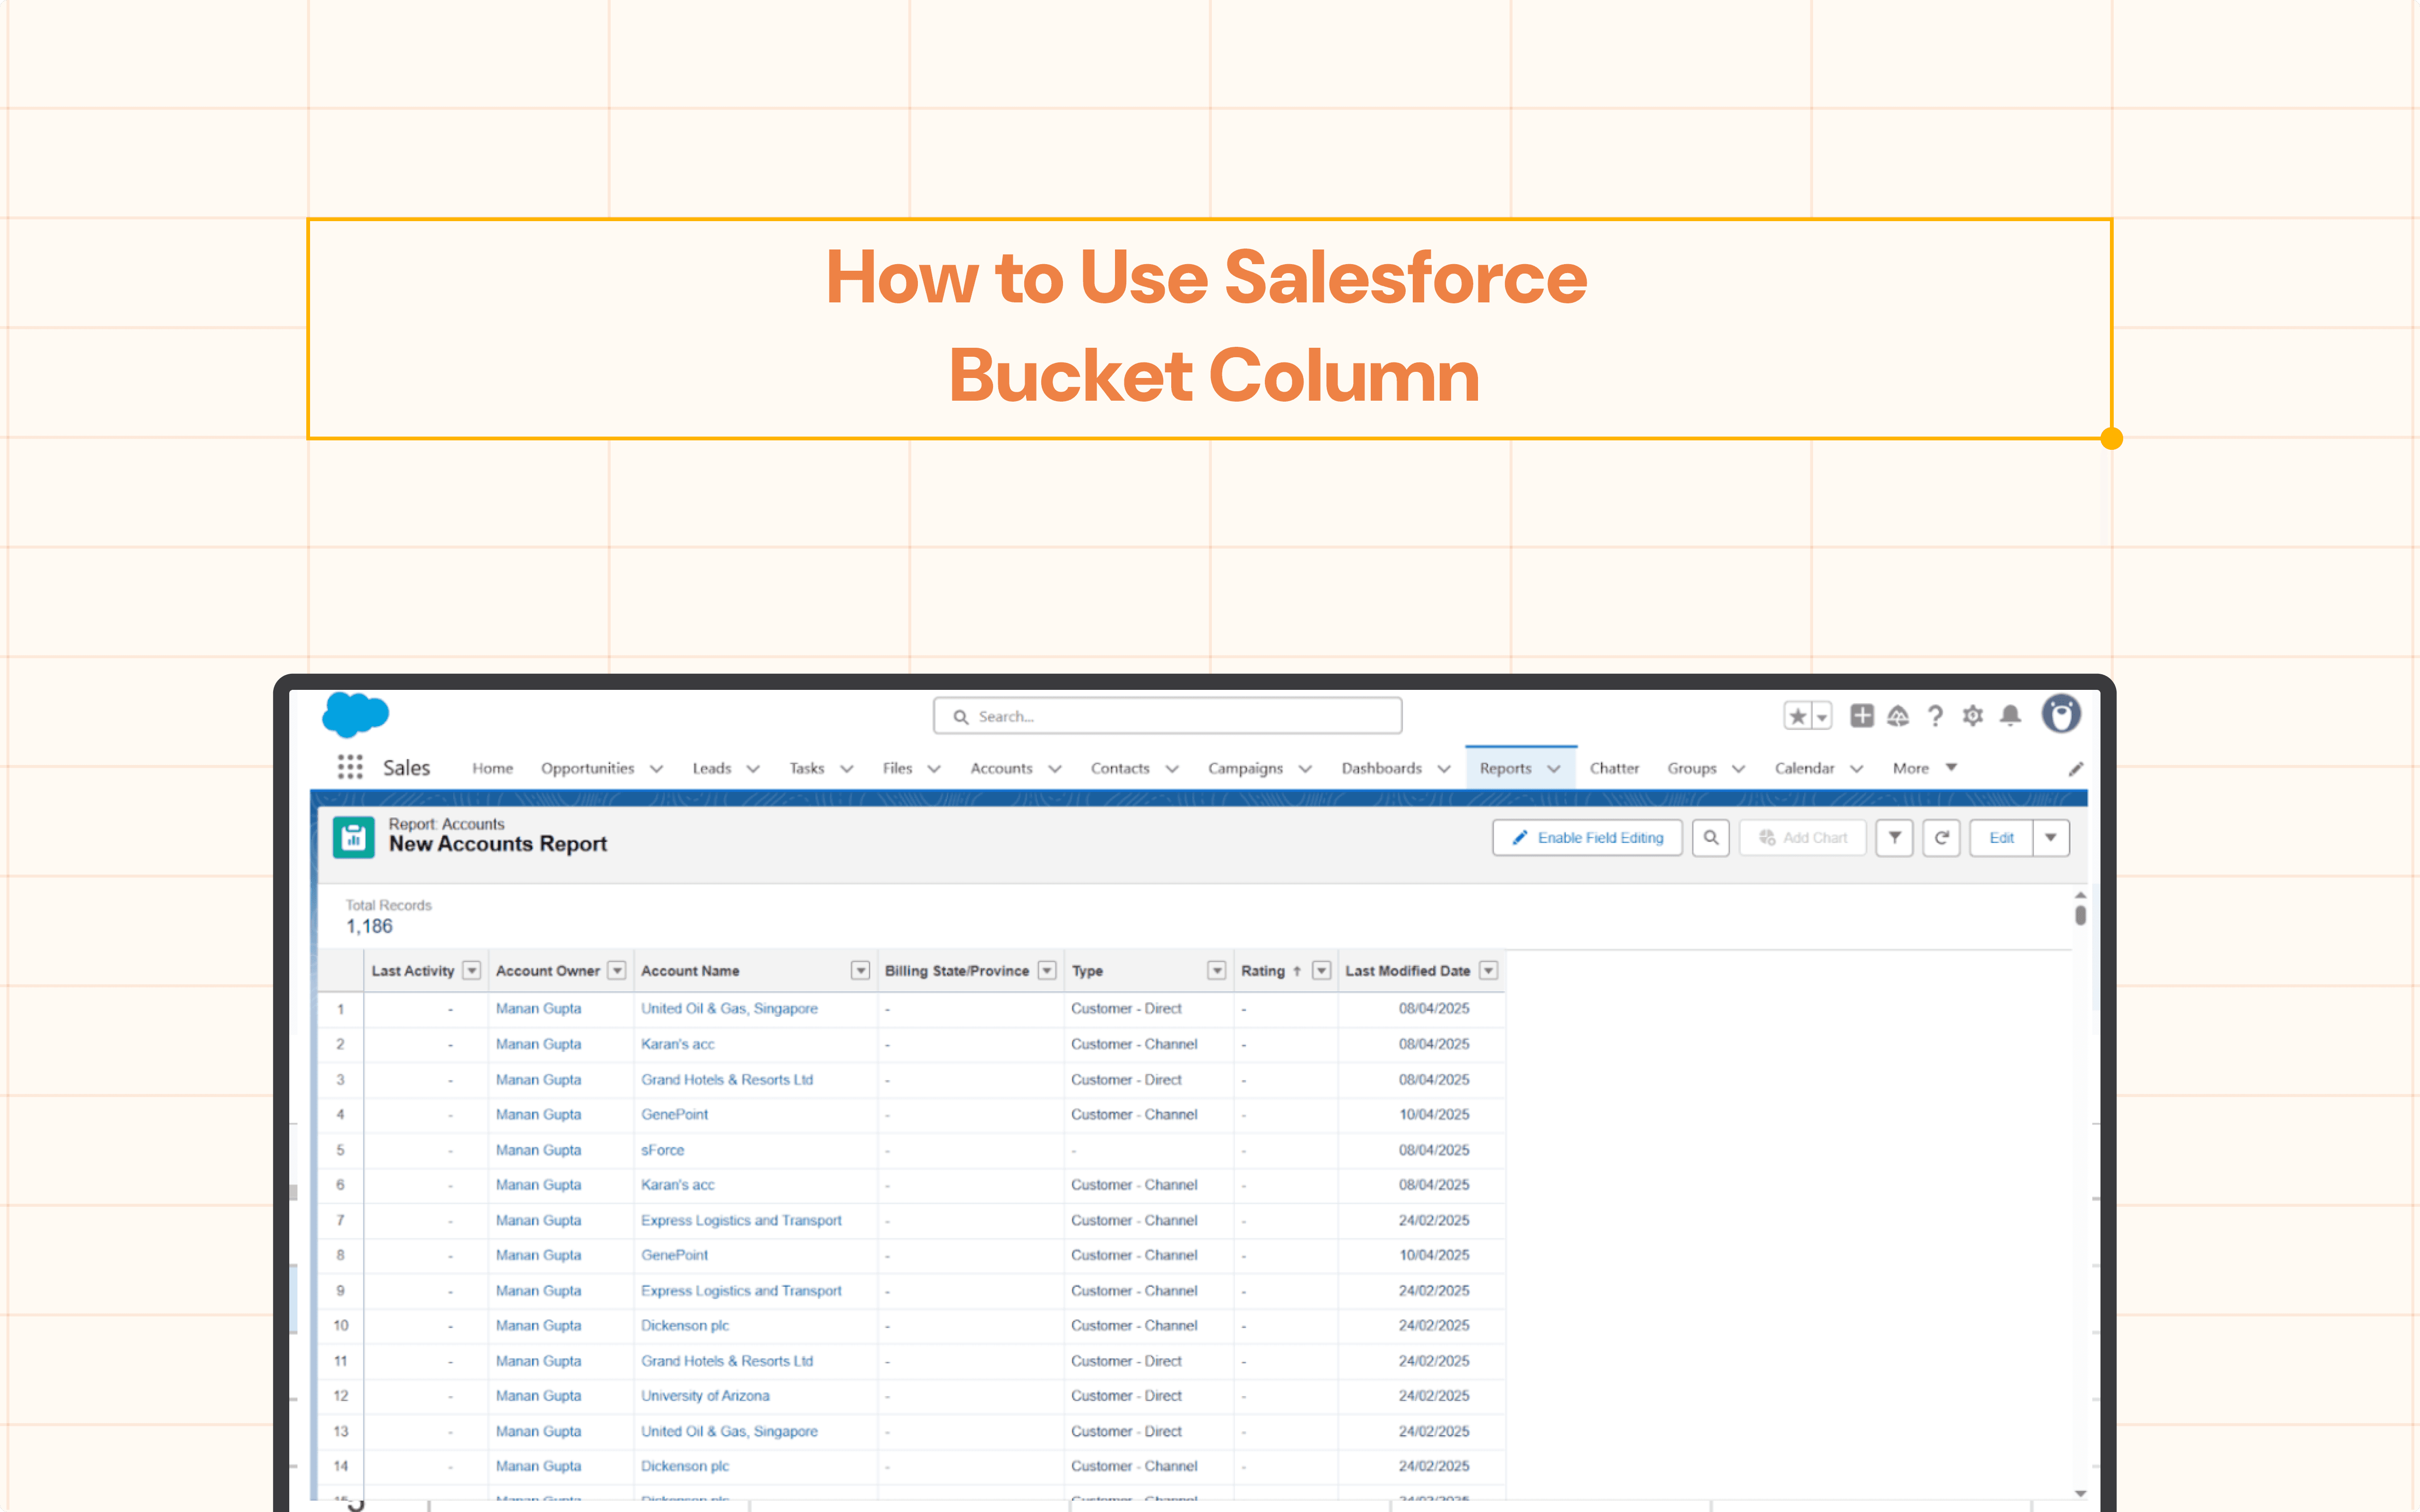This screenshot has height=1512, width=2420.
Task: Open Manan Gupta link in row 1
Action: coord(538,1008)
